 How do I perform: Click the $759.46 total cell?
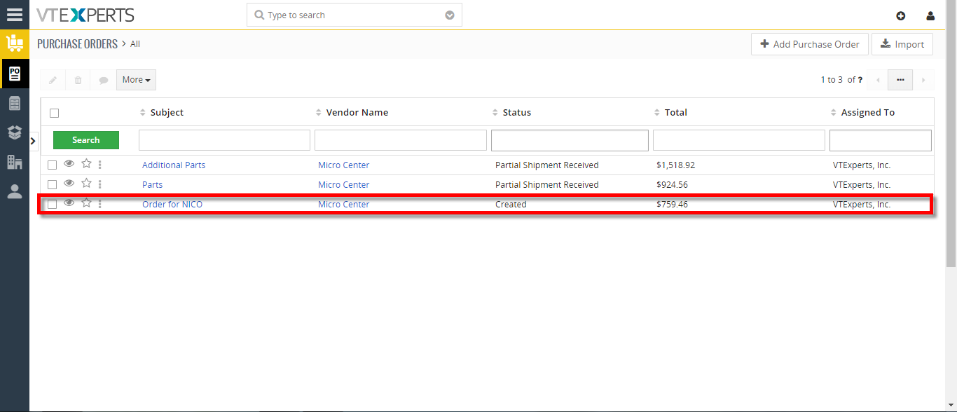tap(672, 205)
